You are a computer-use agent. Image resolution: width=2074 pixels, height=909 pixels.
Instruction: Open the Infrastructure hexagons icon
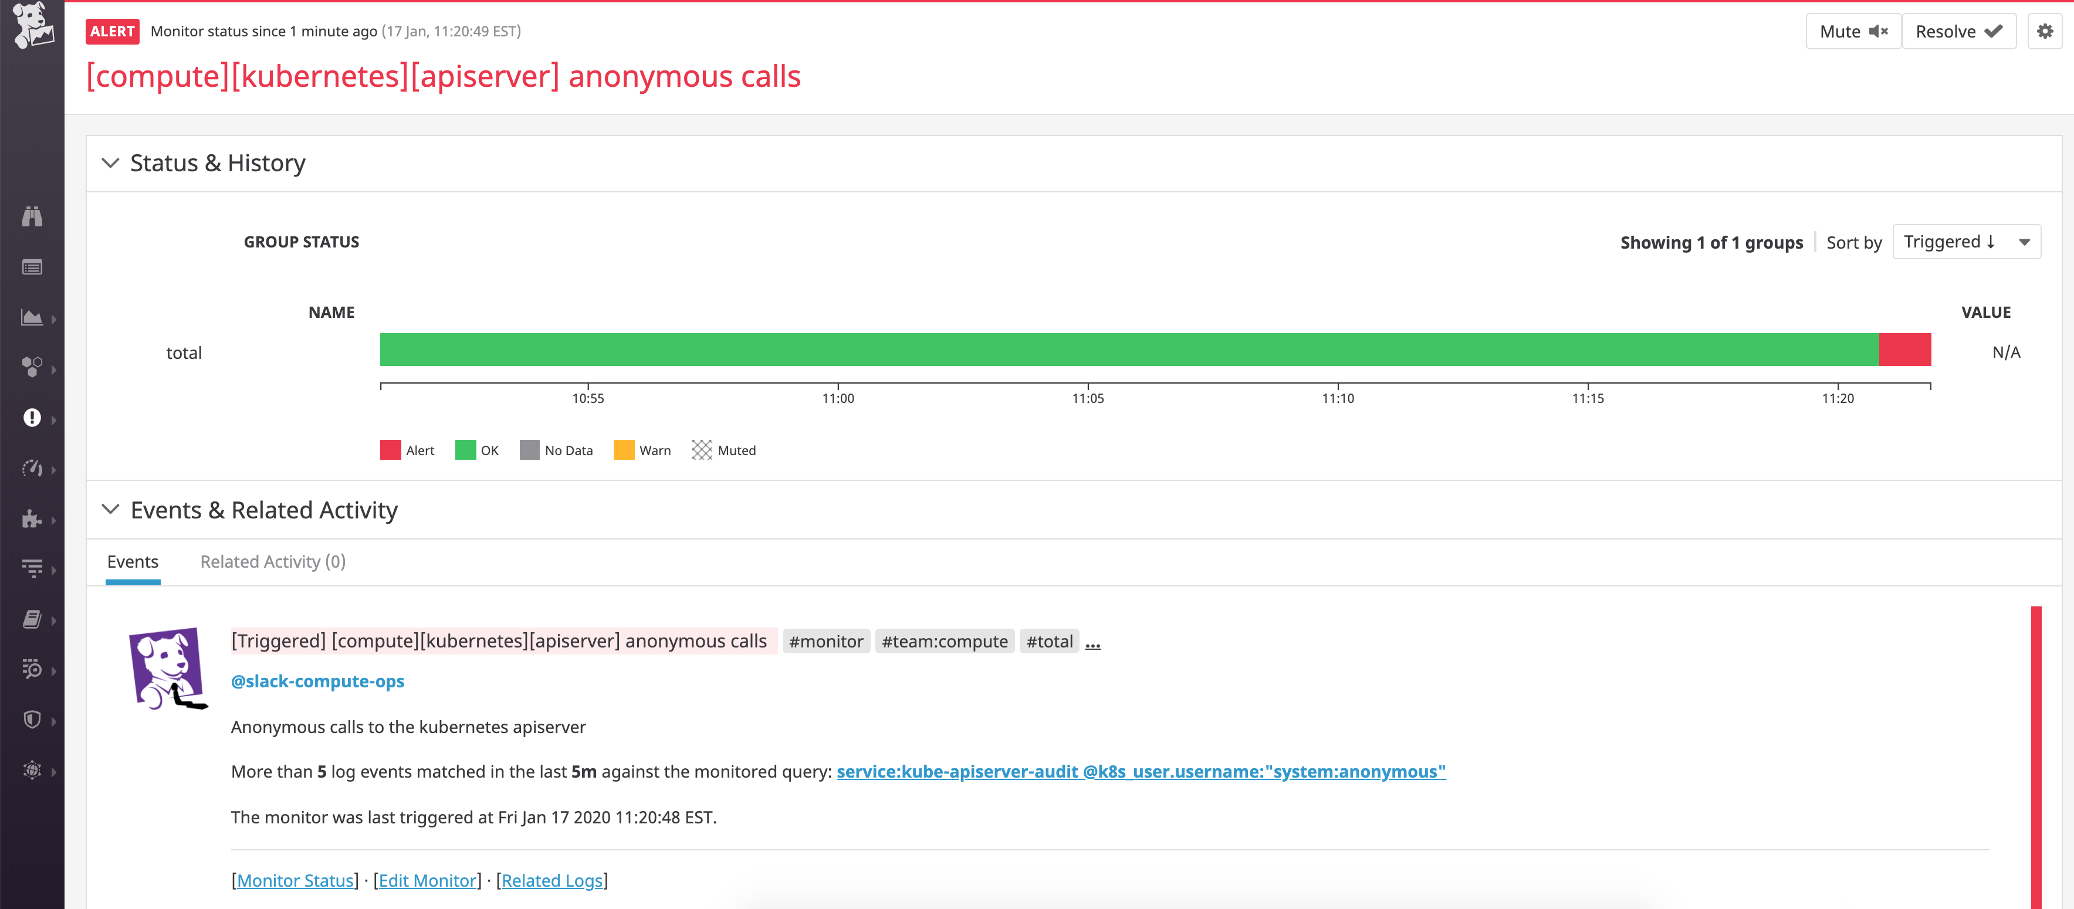point(32,368)
